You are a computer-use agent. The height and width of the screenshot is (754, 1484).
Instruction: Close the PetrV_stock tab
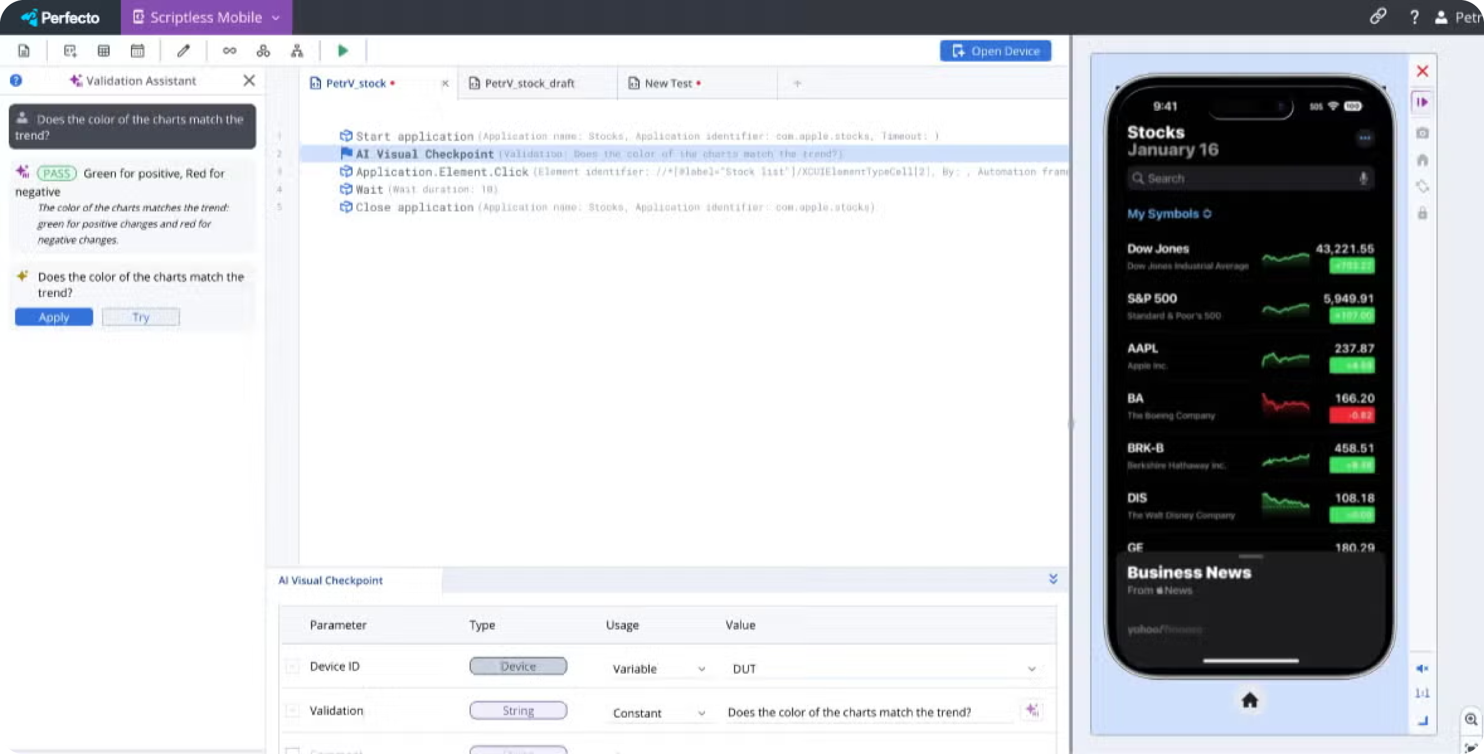(445, 84)
